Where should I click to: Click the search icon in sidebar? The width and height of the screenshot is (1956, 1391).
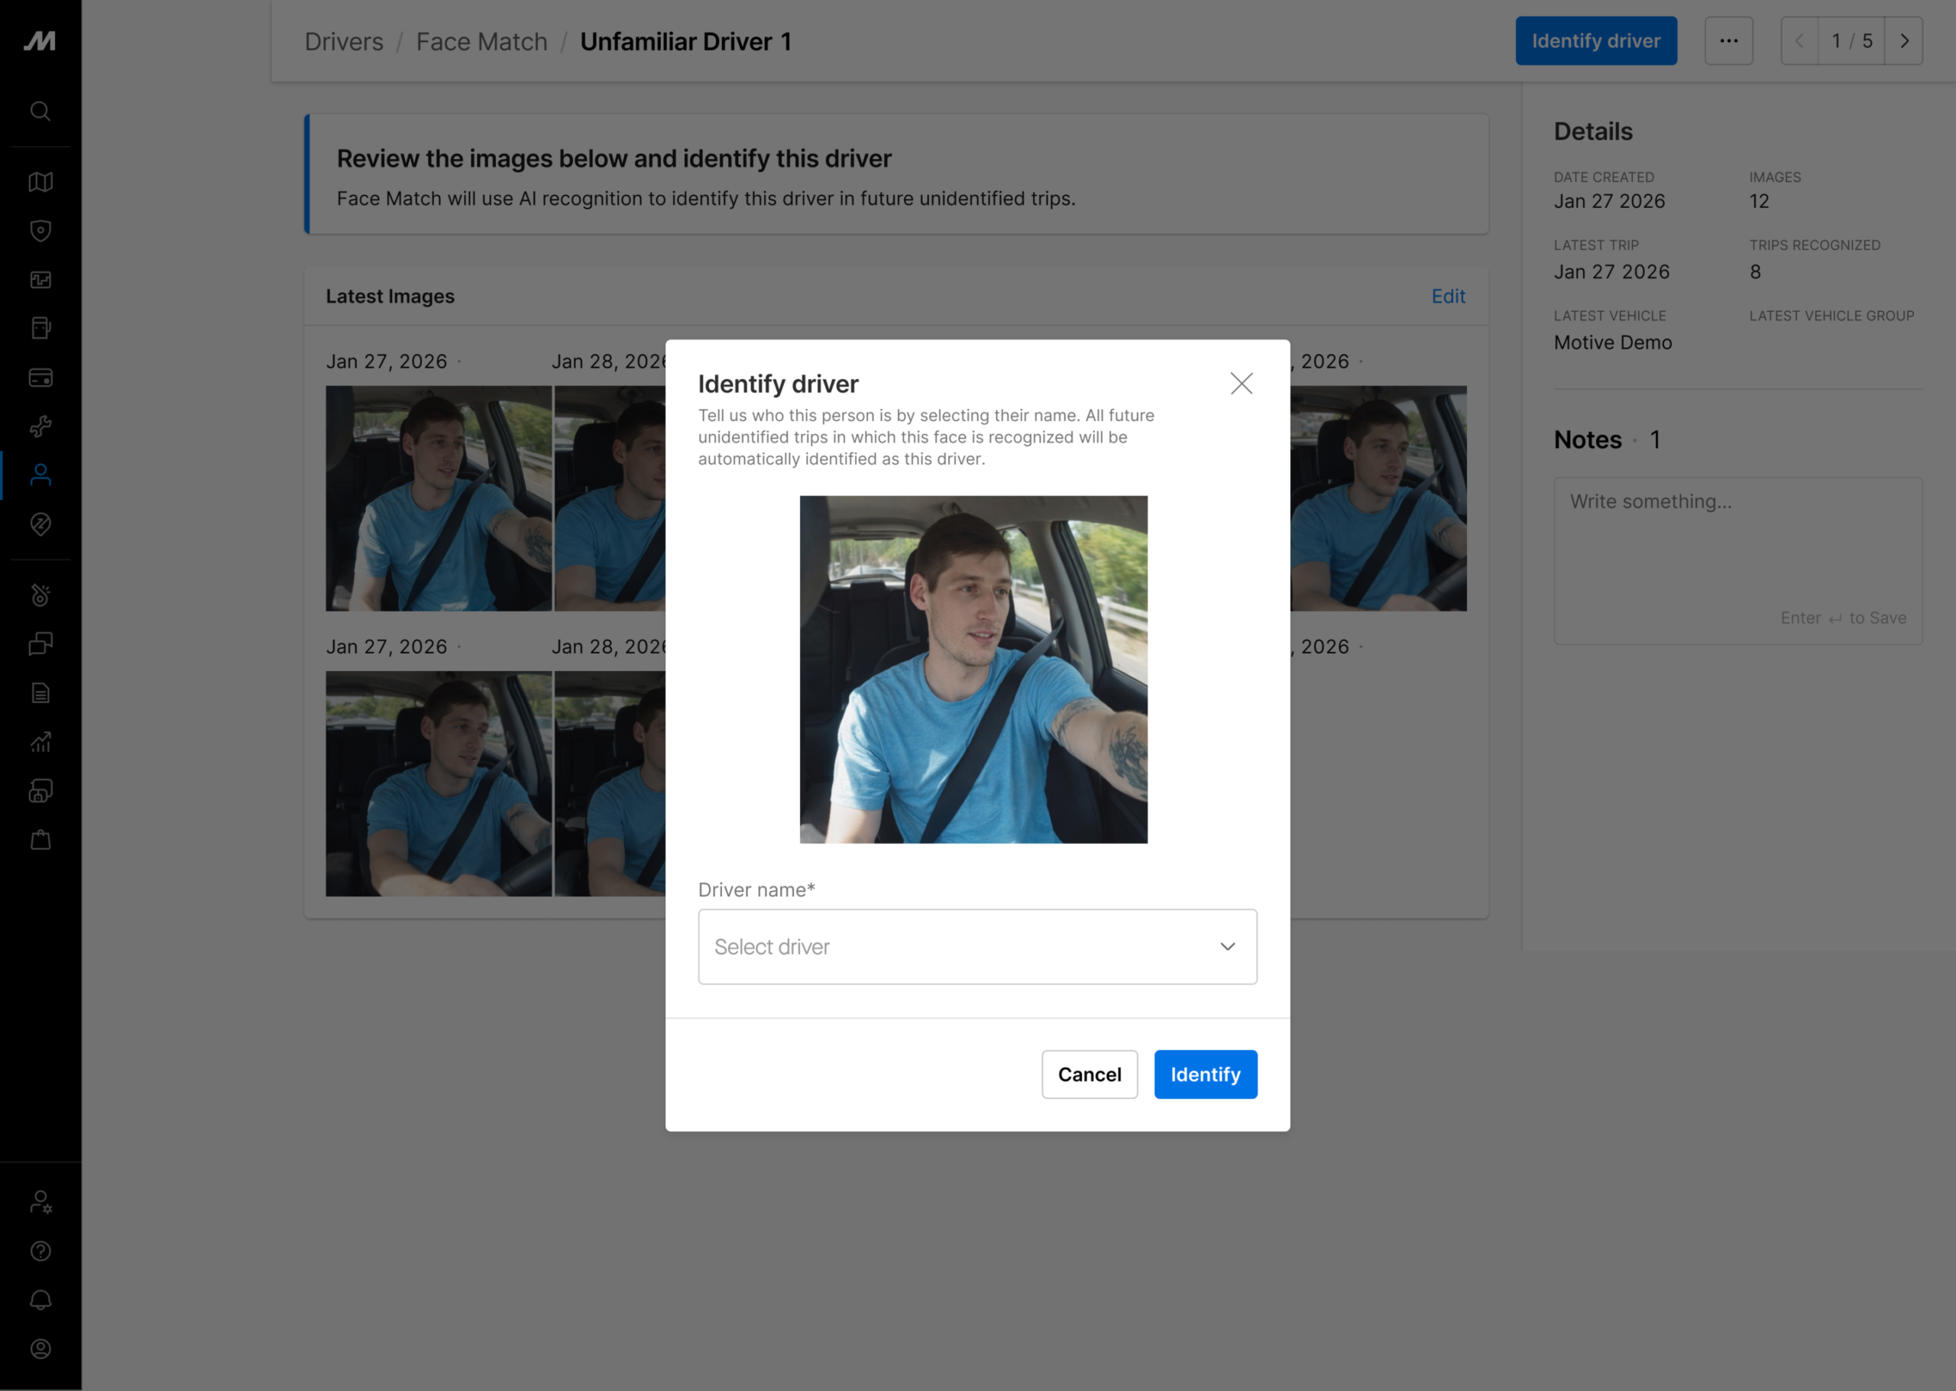pos(40,112)
